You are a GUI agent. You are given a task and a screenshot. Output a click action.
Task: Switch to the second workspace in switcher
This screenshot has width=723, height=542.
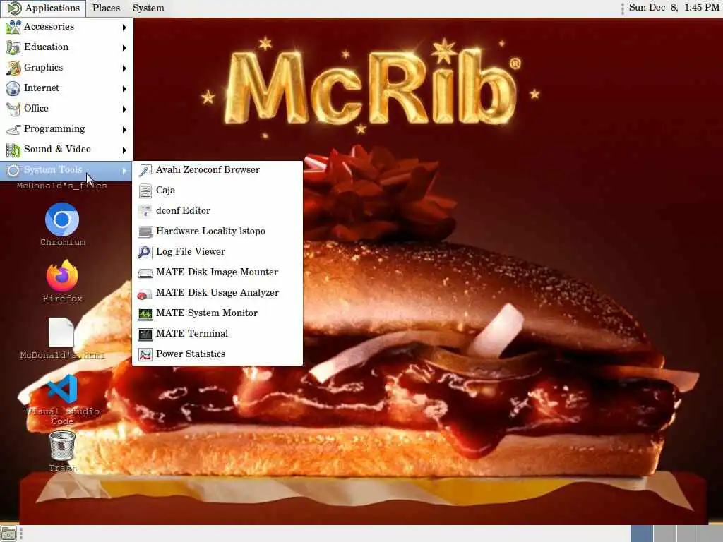click(x=664, y=534)
